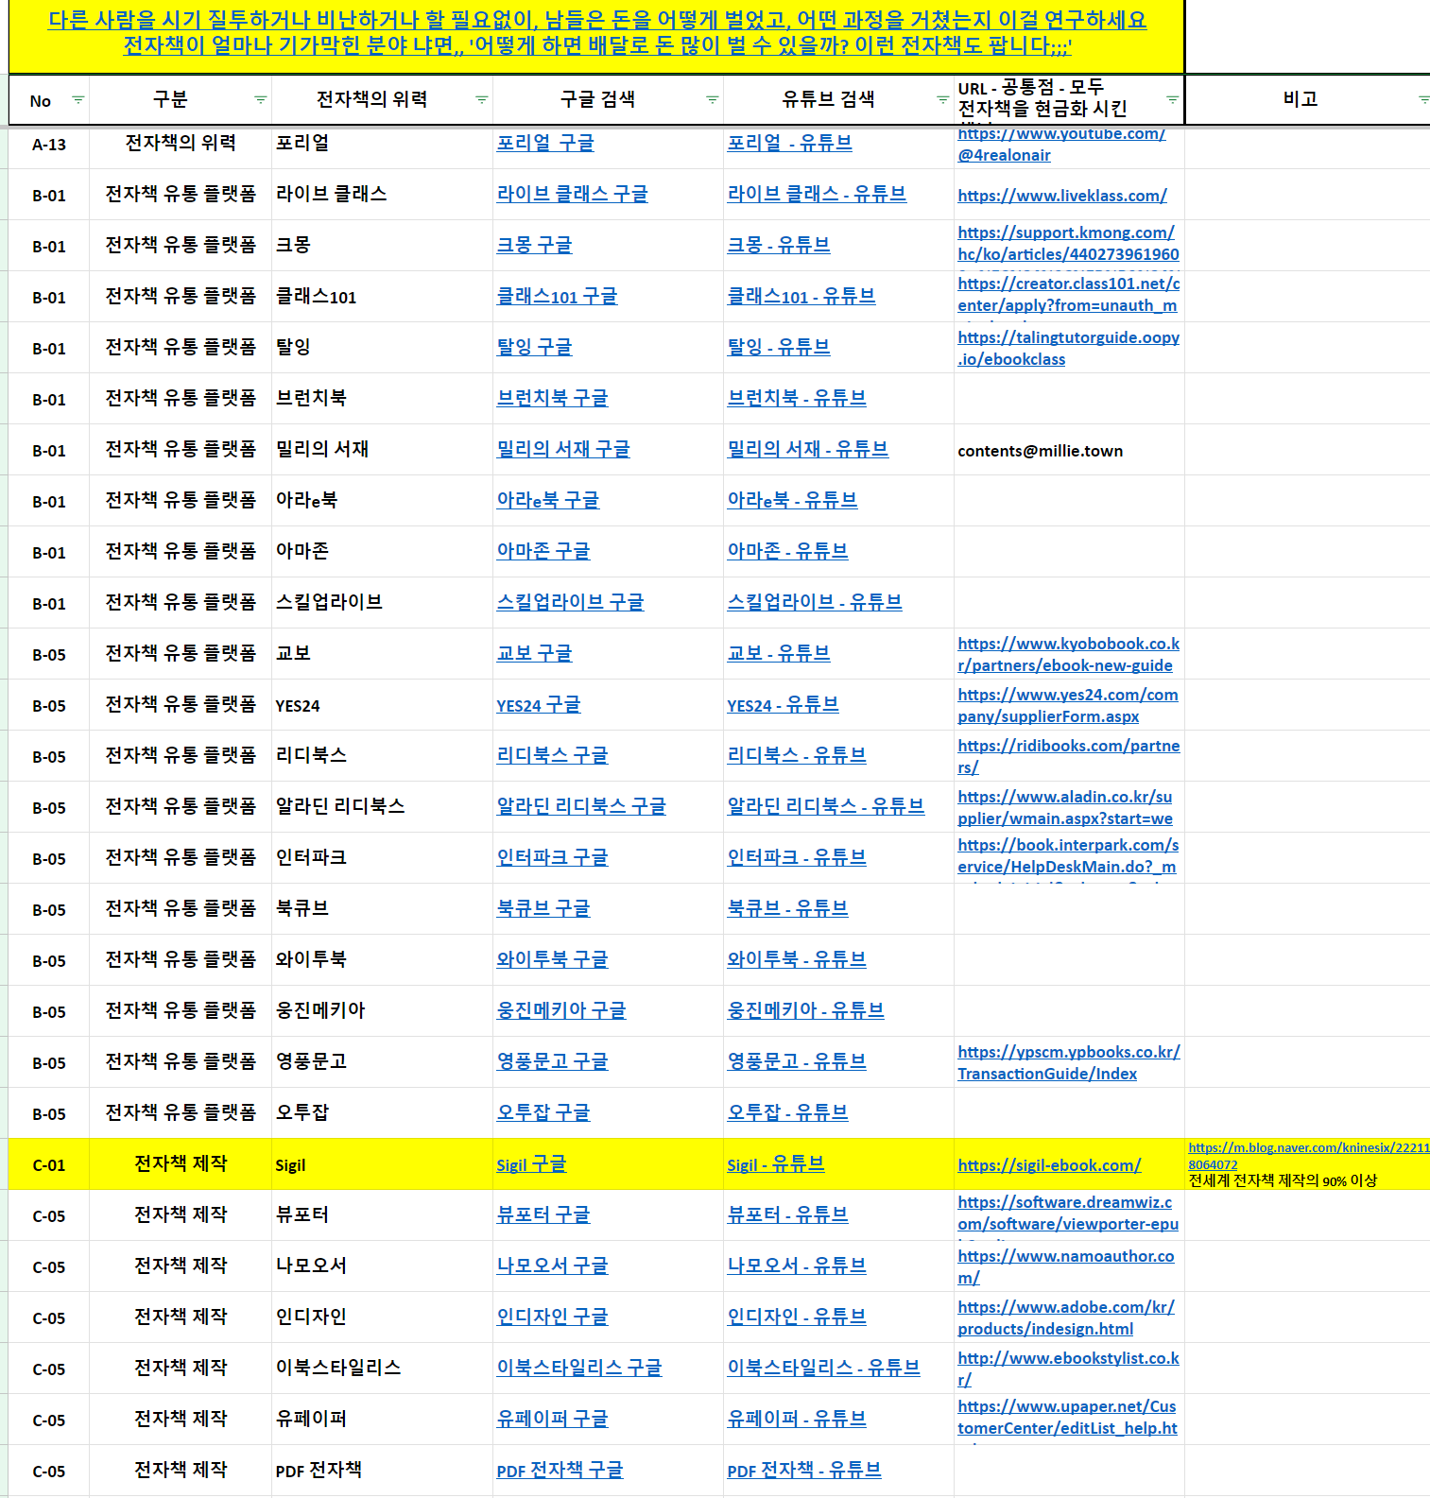Open the 나모오서 - 유튜브 link
The image size is (1430, 1498).
pos(797,1266)
